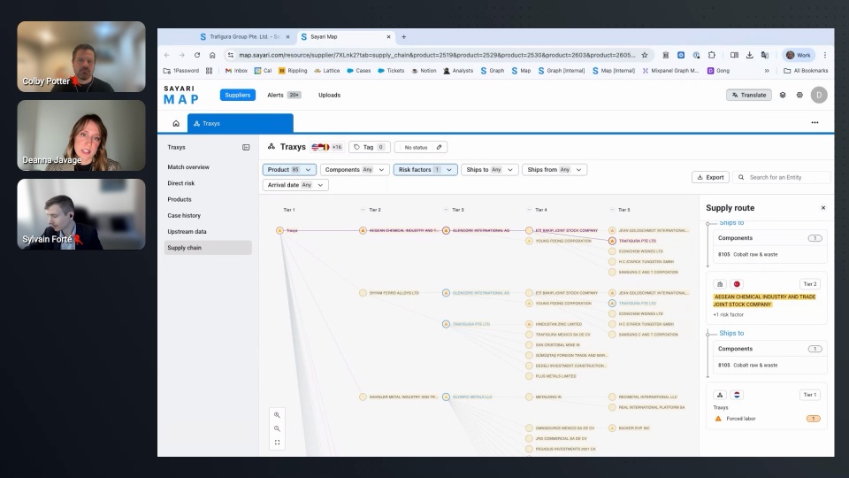Open the browser home page icon
The width and height of the screenshot is (849, 478).
coord(212,55)
